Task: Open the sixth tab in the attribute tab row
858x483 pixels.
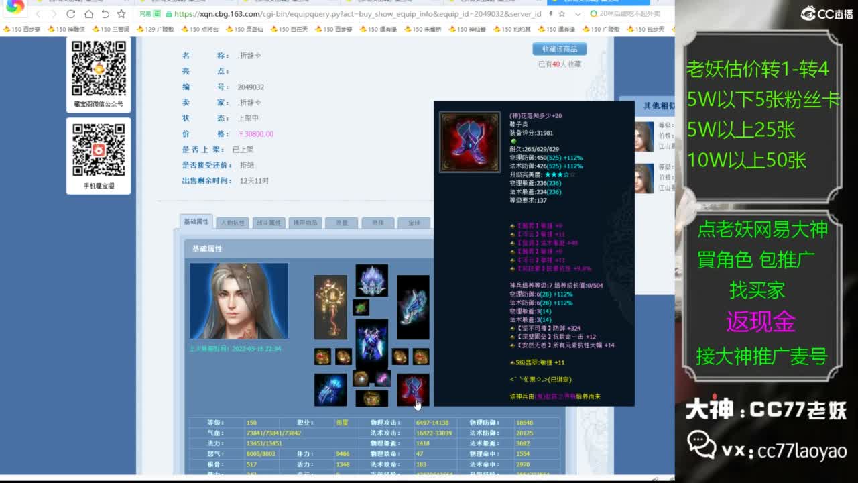Action: point(377,223)
